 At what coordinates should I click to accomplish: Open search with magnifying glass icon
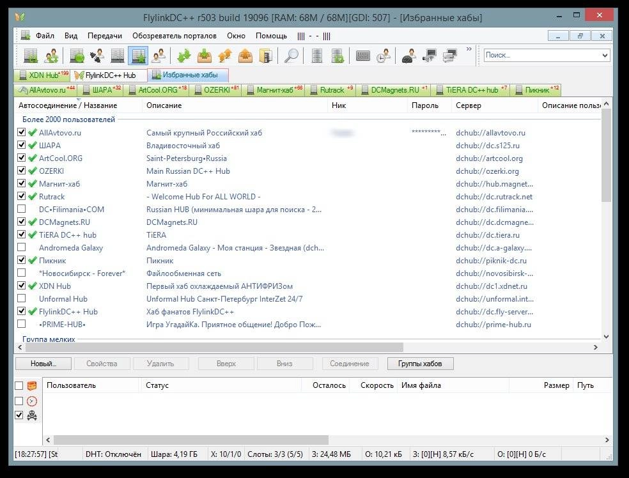click(291, 56)
